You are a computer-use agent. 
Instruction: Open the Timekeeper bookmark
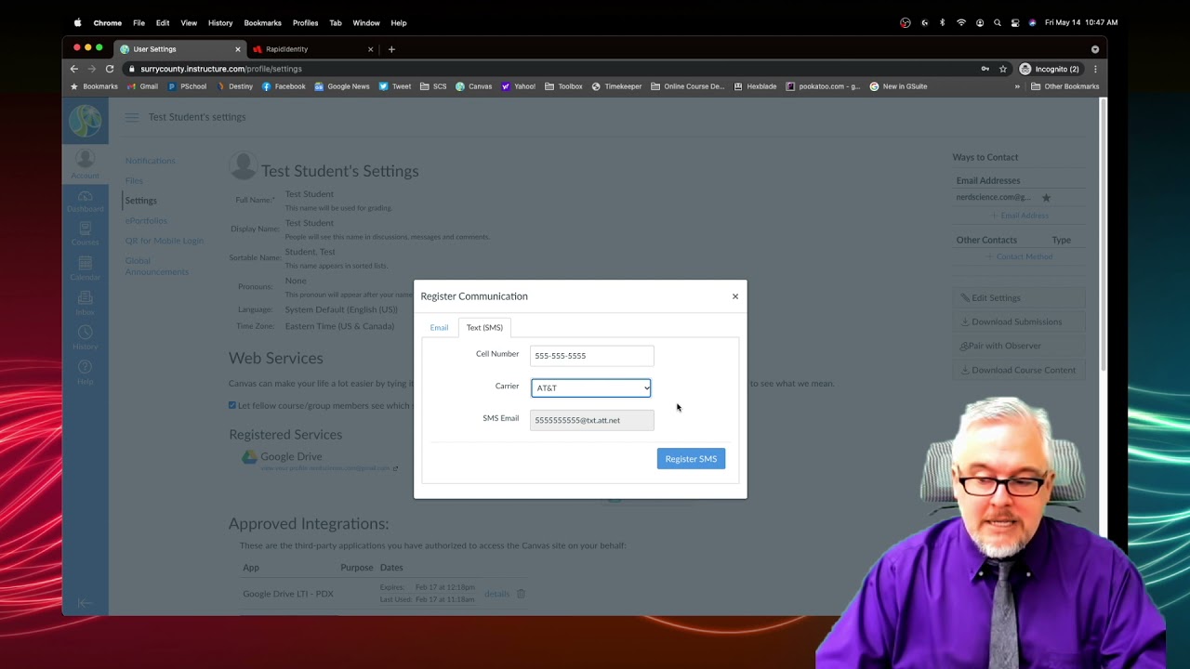(616, 86)
